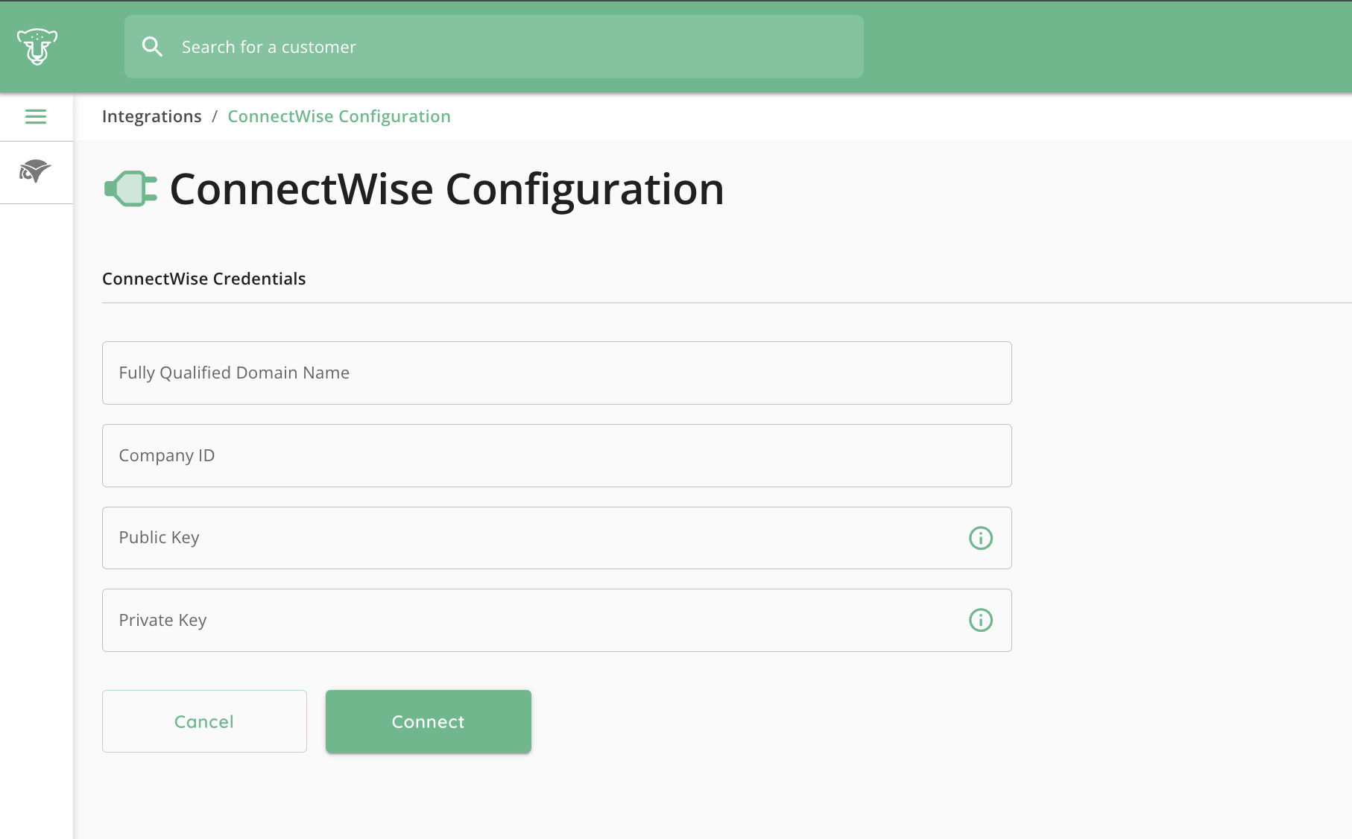Click the ConnectWise Configuration page heading
Screen dimensions: 1352x839
click(x=447, y=189)
